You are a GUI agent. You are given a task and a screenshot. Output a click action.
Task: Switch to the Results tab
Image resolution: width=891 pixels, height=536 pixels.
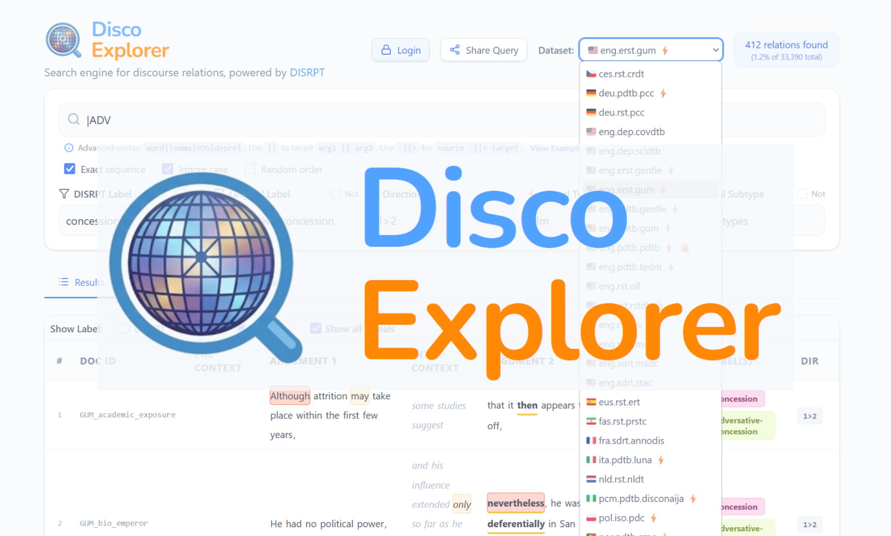pos(82,282)
